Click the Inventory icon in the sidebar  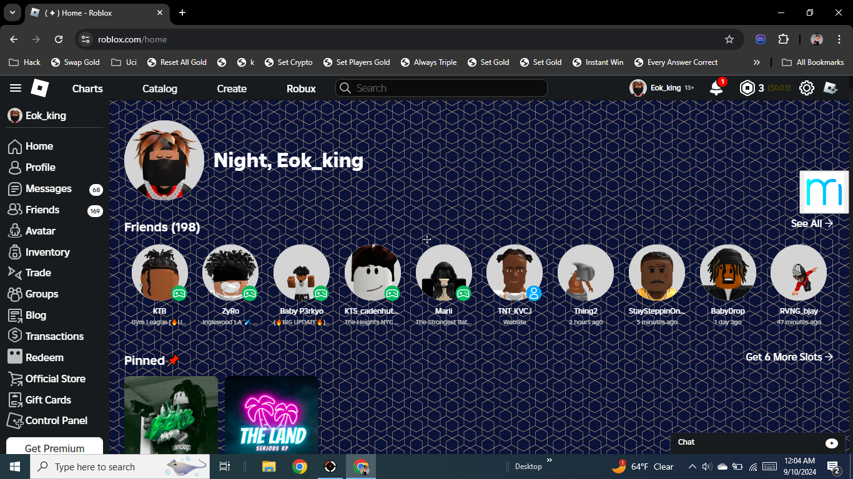[x=15, y=252]
